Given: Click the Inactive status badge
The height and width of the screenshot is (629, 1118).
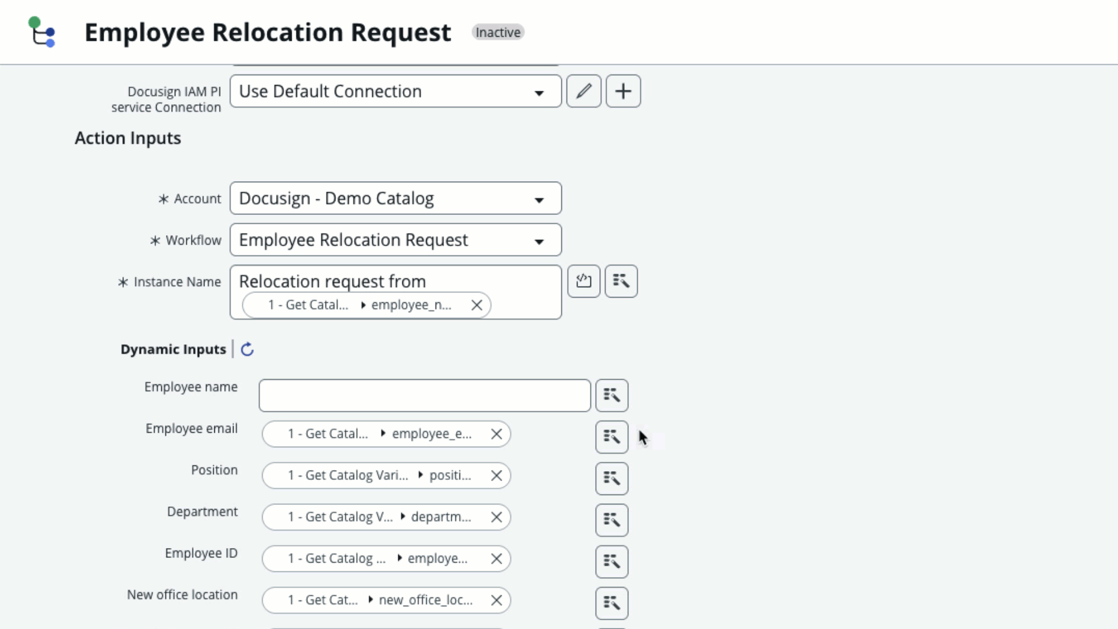Looking at the screenshot, I should [x=498, y=32].
